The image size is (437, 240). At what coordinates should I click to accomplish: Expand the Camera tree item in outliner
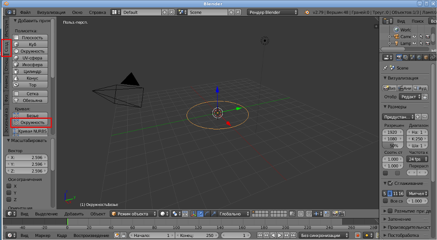(x=390, y=37)
